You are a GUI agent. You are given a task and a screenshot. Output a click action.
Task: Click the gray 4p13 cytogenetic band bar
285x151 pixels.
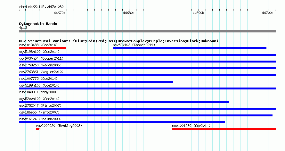coord(147,31)
